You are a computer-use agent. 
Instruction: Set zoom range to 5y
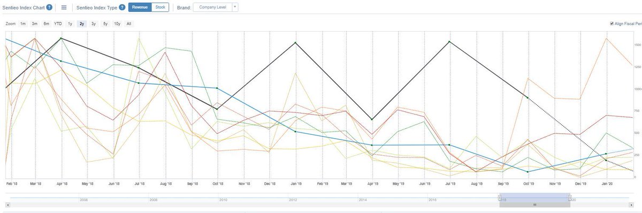click(x=105, y=24)
